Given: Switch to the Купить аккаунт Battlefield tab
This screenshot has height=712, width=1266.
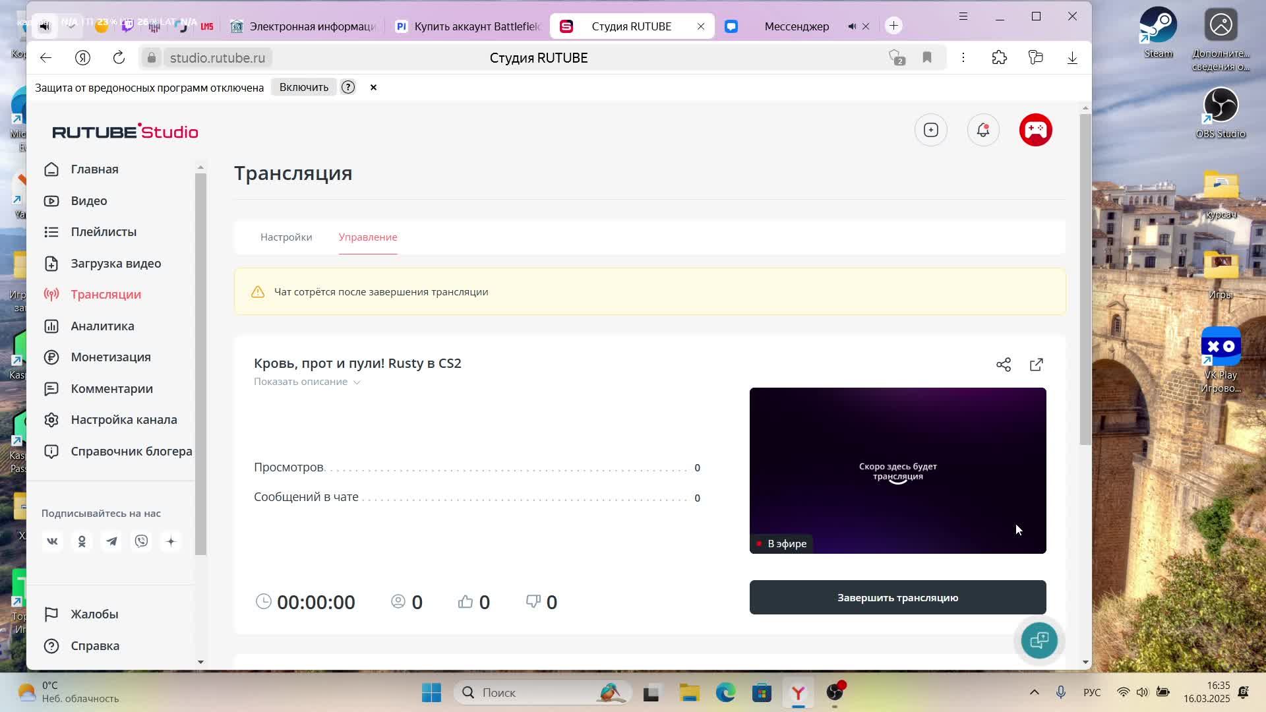Looking at the screenshot, I should [467, 26].
